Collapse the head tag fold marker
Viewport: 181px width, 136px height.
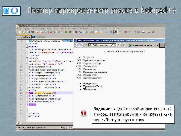[x=27, y=47]
